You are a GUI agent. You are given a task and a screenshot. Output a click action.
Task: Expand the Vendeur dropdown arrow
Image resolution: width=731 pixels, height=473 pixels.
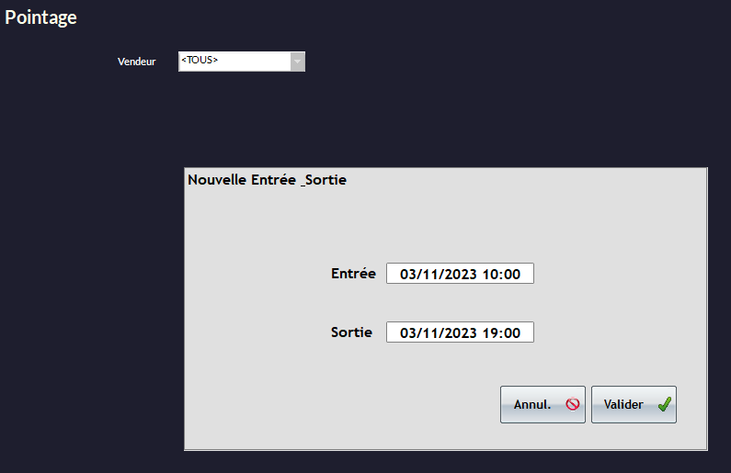click(297, 62)
